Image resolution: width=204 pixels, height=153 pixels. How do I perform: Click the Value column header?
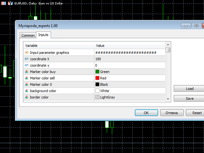point(130,46)
